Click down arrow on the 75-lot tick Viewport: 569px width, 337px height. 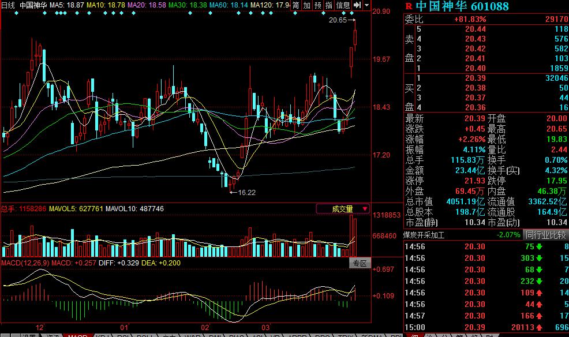click(539, 246)
